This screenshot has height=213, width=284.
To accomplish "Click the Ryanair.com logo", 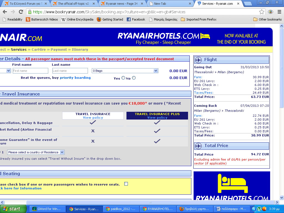I will click(21, 37).
